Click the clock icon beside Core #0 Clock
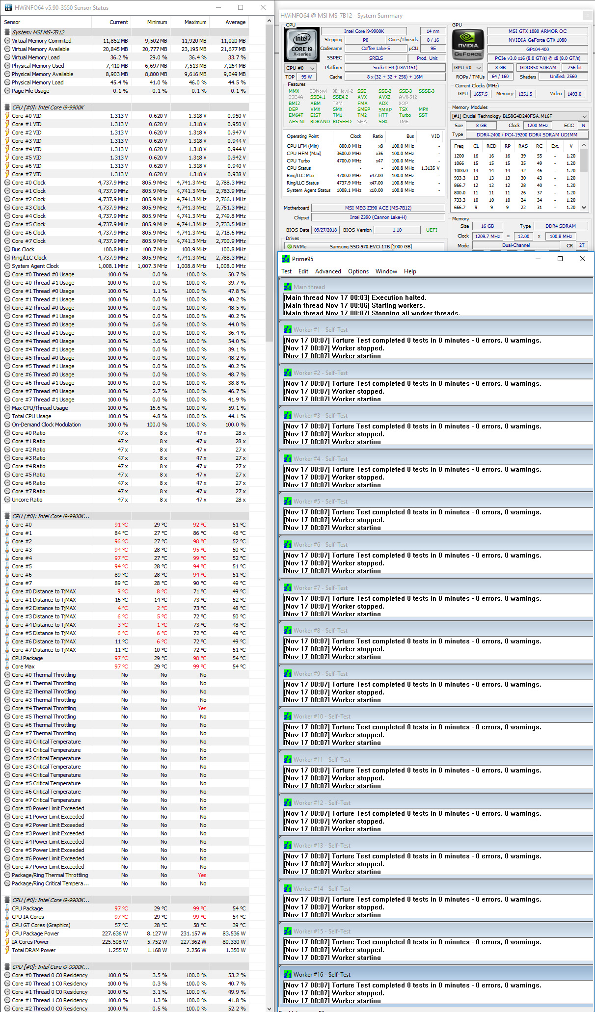The height and width of the screenshot is (1012, 595). tap(7, 183)
